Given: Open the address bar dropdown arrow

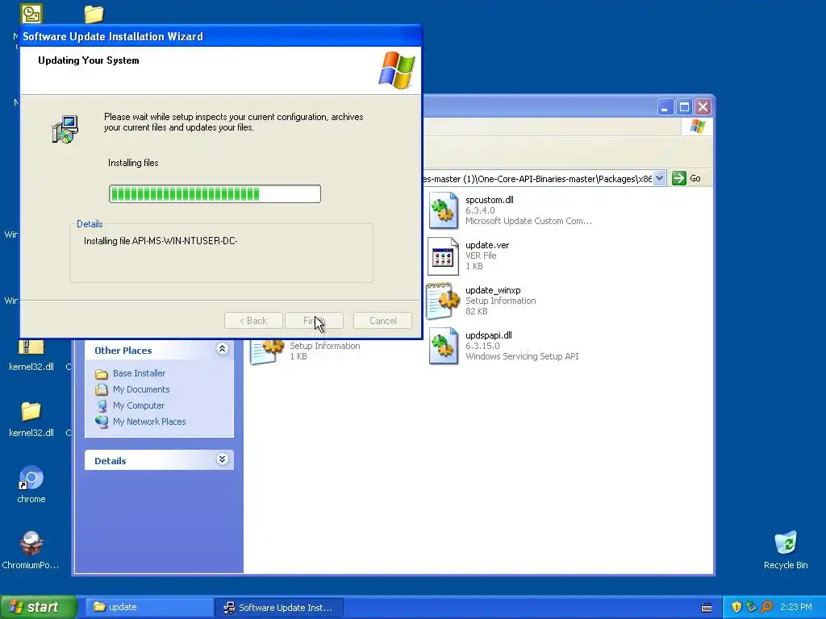Looking at the screenshot, I should tap(660, 178).
